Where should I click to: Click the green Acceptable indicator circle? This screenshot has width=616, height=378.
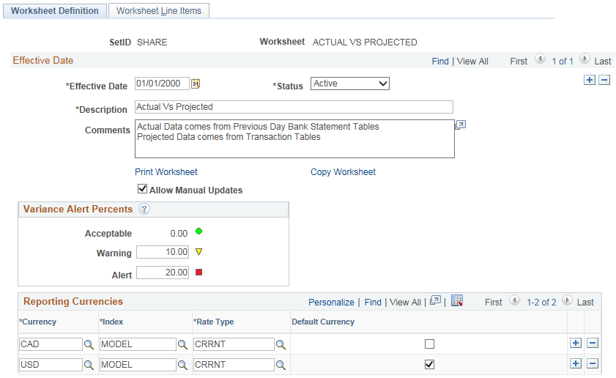(198, 231)
